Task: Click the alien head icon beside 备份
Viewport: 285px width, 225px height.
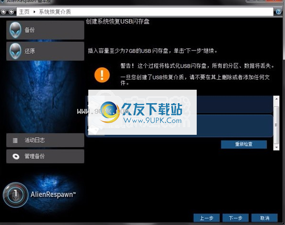Action: tap(15, 30)
